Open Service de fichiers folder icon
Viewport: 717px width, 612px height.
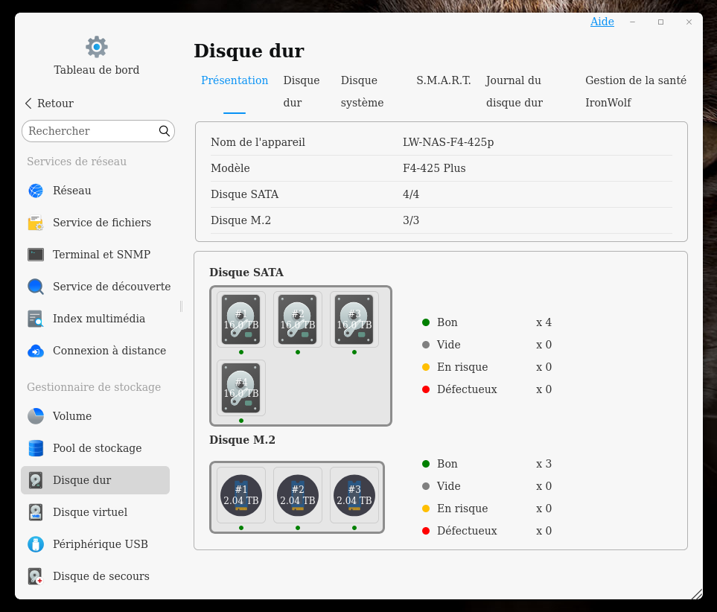[x=36, y=223]
